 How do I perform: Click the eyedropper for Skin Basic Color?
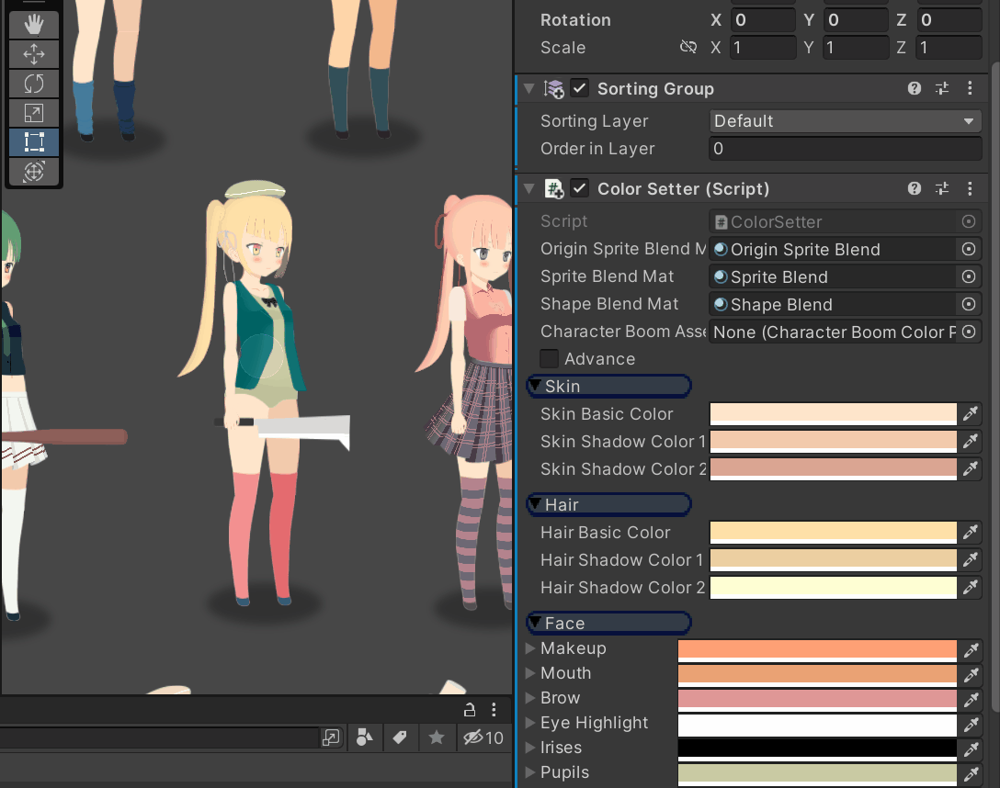971,414
